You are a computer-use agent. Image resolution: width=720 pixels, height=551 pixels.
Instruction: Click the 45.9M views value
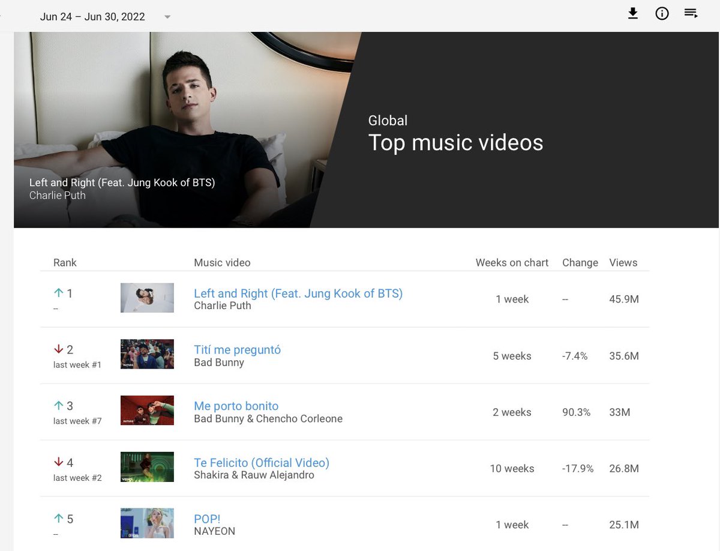point(624,300)
